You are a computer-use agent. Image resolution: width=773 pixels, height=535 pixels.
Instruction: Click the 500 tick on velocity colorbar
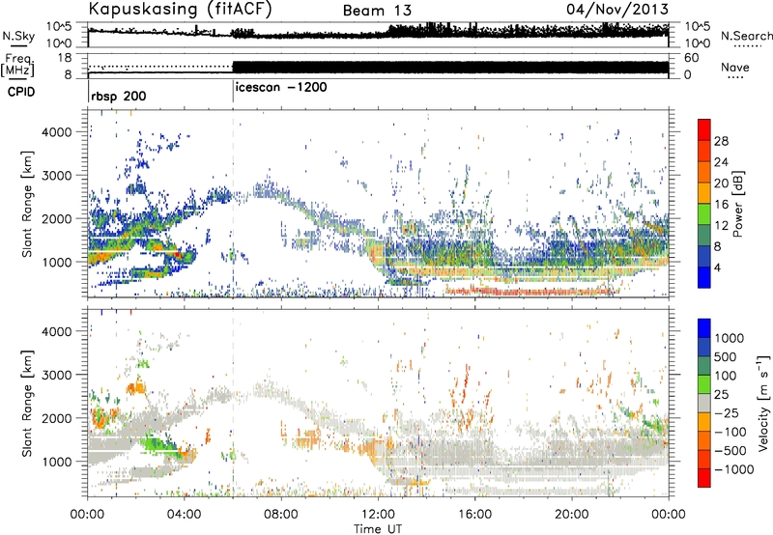pos(725,356)
